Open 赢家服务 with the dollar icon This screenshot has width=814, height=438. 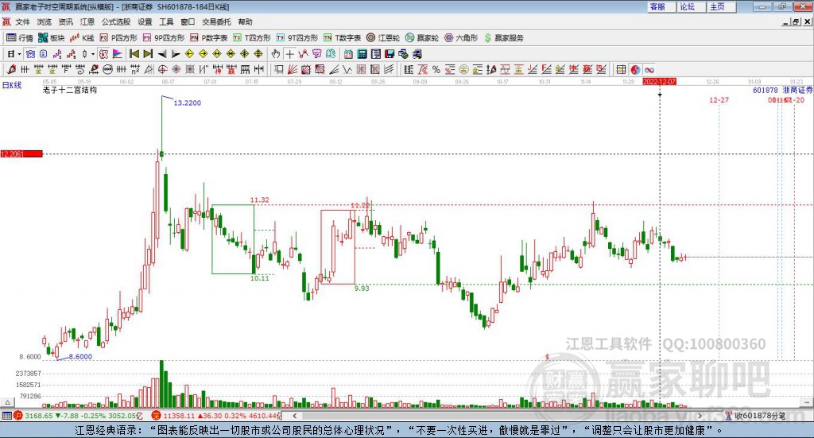pos(504,38)
